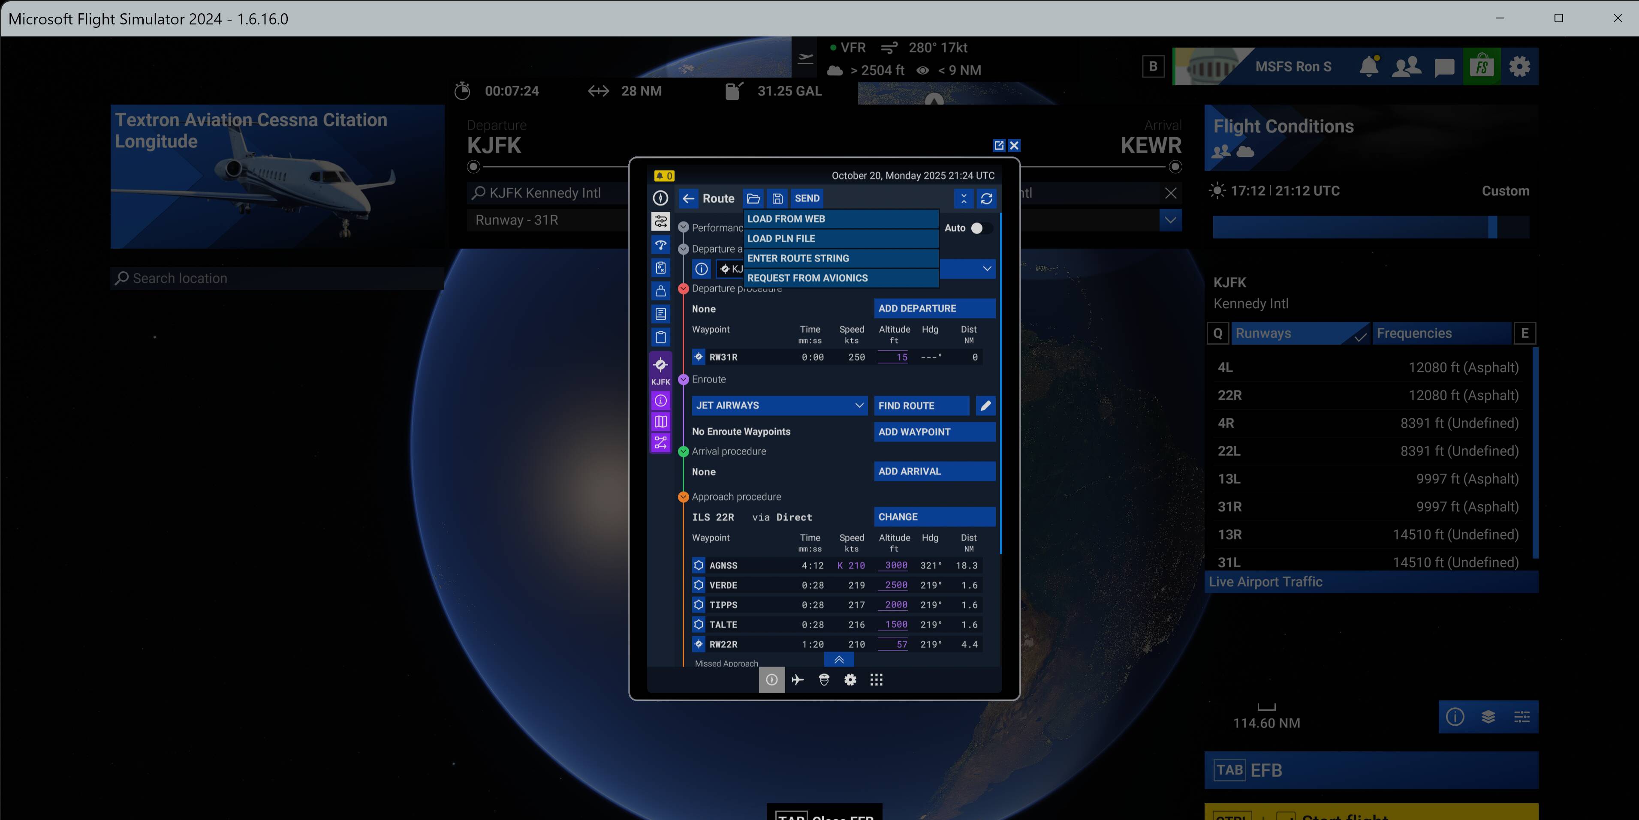
Task: Click the refresh route icon
Action: 986,198
